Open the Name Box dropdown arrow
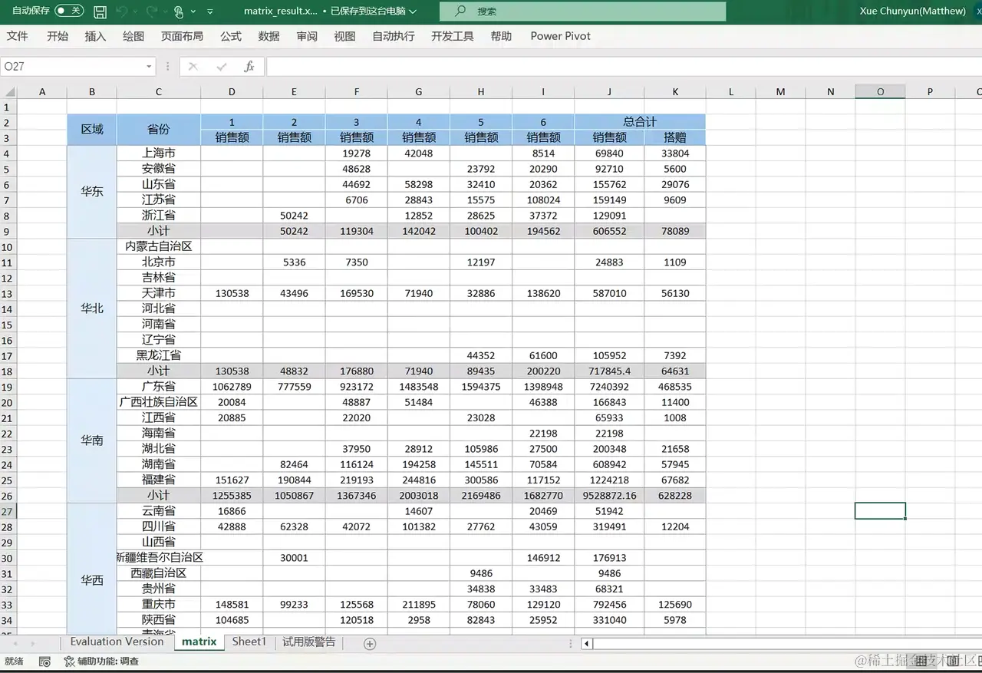Image resolution: width=982 pixels, height=673 pixels. pos(149,67)
